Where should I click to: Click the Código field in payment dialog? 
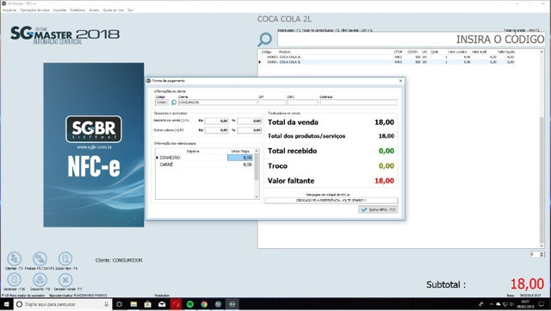[162, 103]
